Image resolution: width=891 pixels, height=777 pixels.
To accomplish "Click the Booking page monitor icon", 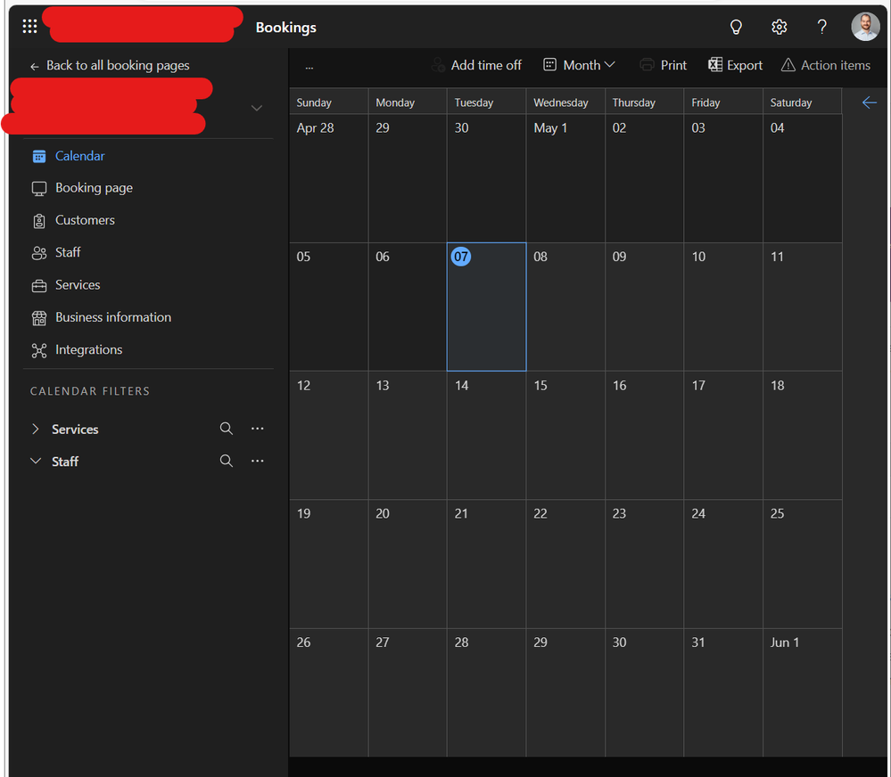I will pos(38,188).
